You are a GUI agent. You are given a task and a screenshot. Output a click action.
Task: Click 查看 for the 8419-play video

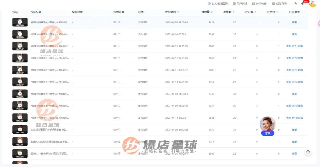click(294, 130)
